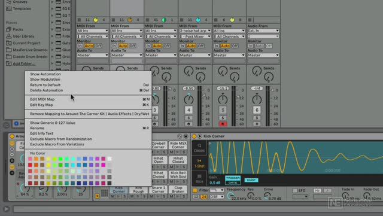Choose Remove Mapping to Around The Corner Kit
Image resolution: width=383 pixels, height=216 pixels.
pyautogui.click(x=89, y=114)
